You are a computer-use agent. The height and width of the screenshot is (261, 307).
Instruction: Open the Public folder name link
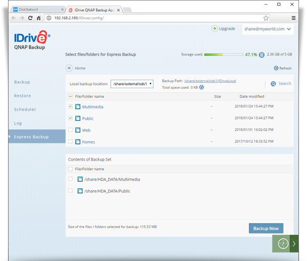pyautogui.click(x=88, y=119)
